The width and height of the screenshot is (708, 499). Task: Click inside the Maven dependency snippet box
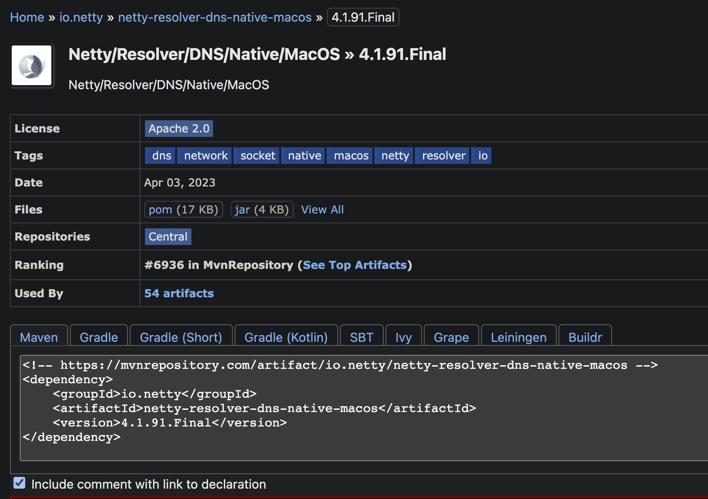pyautogui.click(x=364, y=408)
